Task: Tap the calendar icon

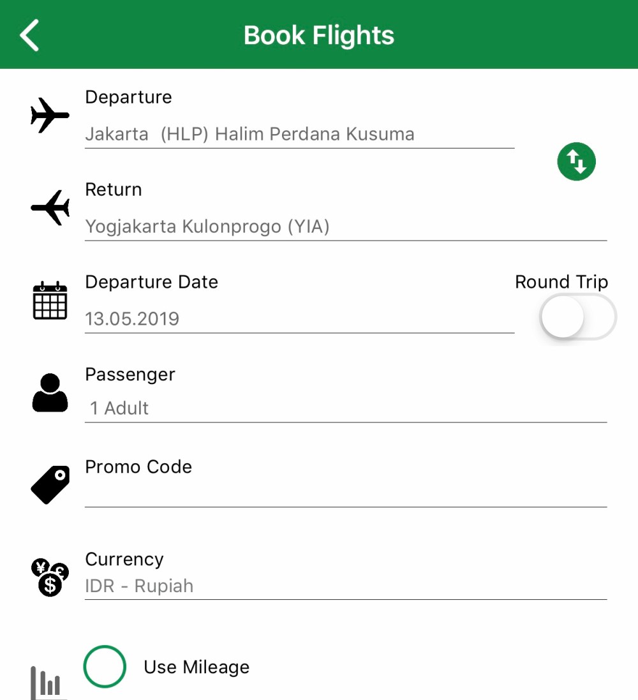Action: 50,300
